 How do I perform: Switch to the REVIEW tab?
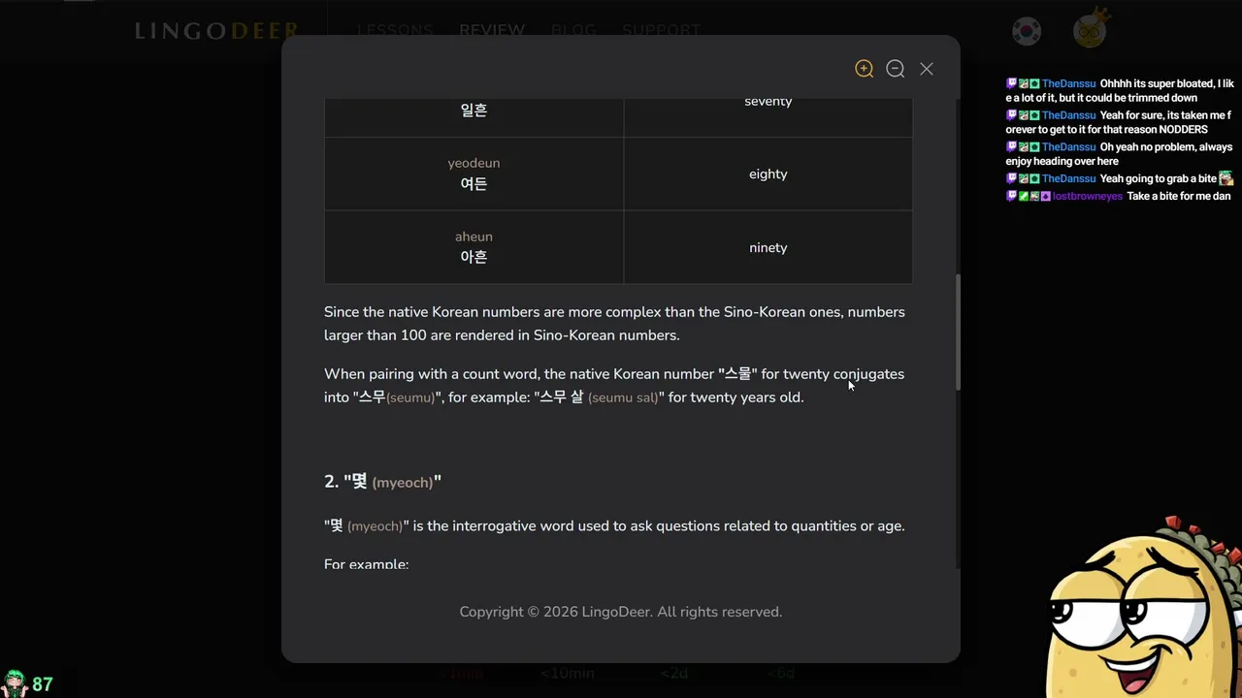(492, 31)
